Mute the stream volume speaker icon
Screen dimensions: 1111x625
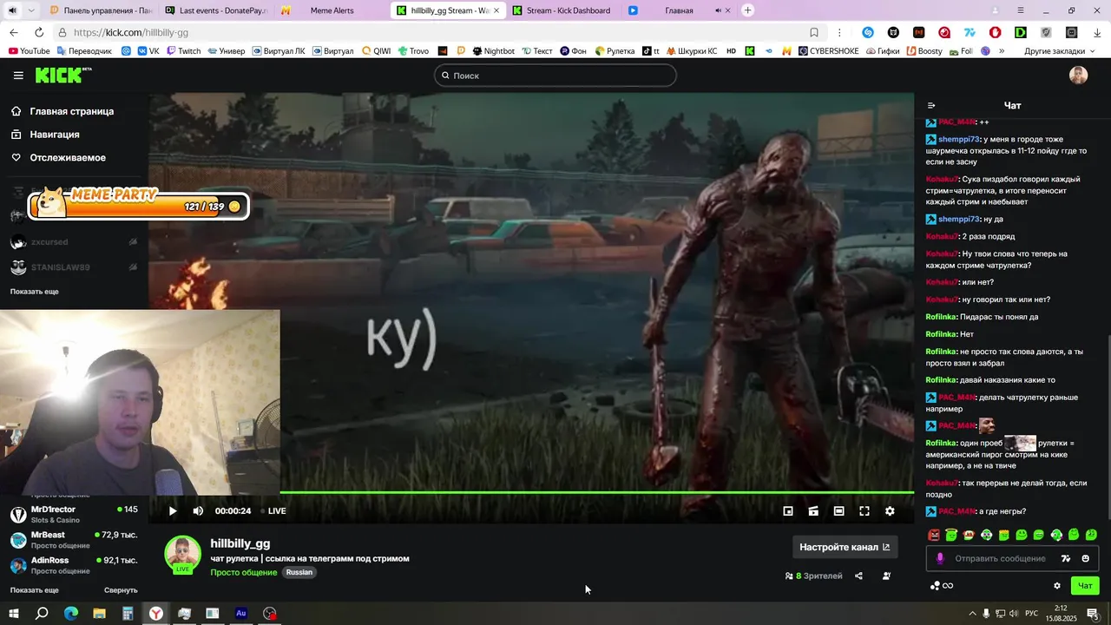(198, 511)
